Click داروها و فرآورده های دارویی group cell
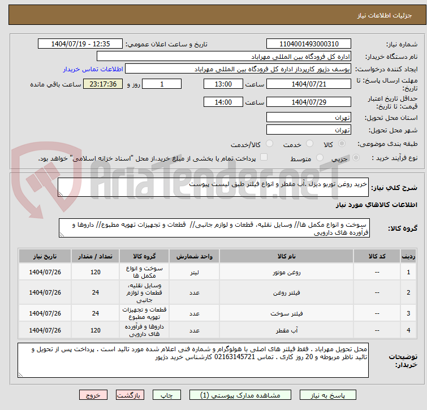427x410 pixels. tap(144, 330)
